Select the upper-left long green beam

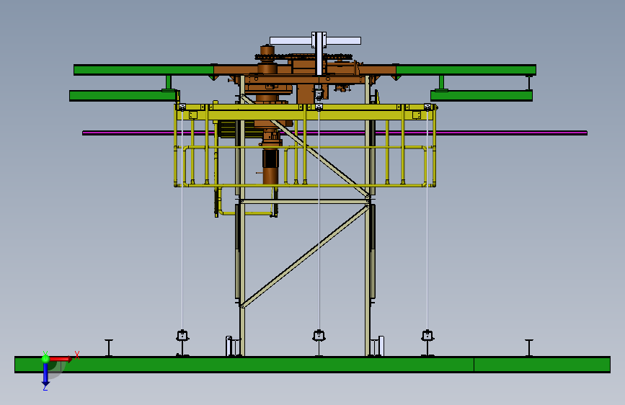tap(144, 70)
